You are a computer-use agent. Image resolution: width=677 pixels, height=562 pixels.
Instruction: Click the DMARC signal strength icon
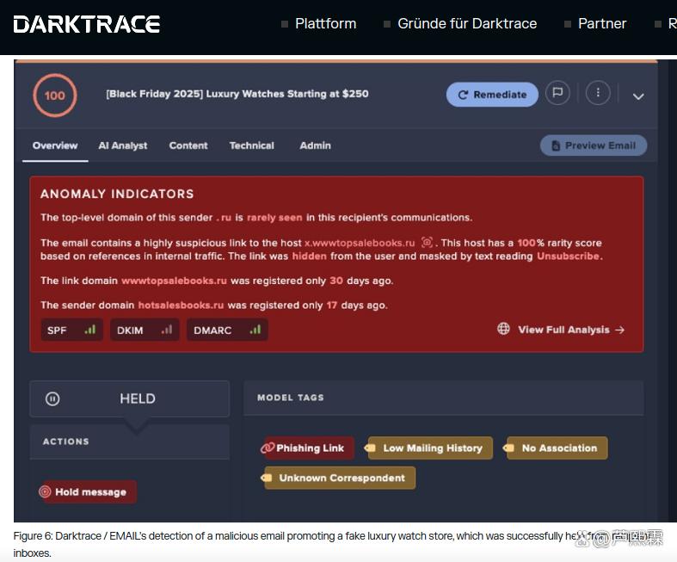255,330
